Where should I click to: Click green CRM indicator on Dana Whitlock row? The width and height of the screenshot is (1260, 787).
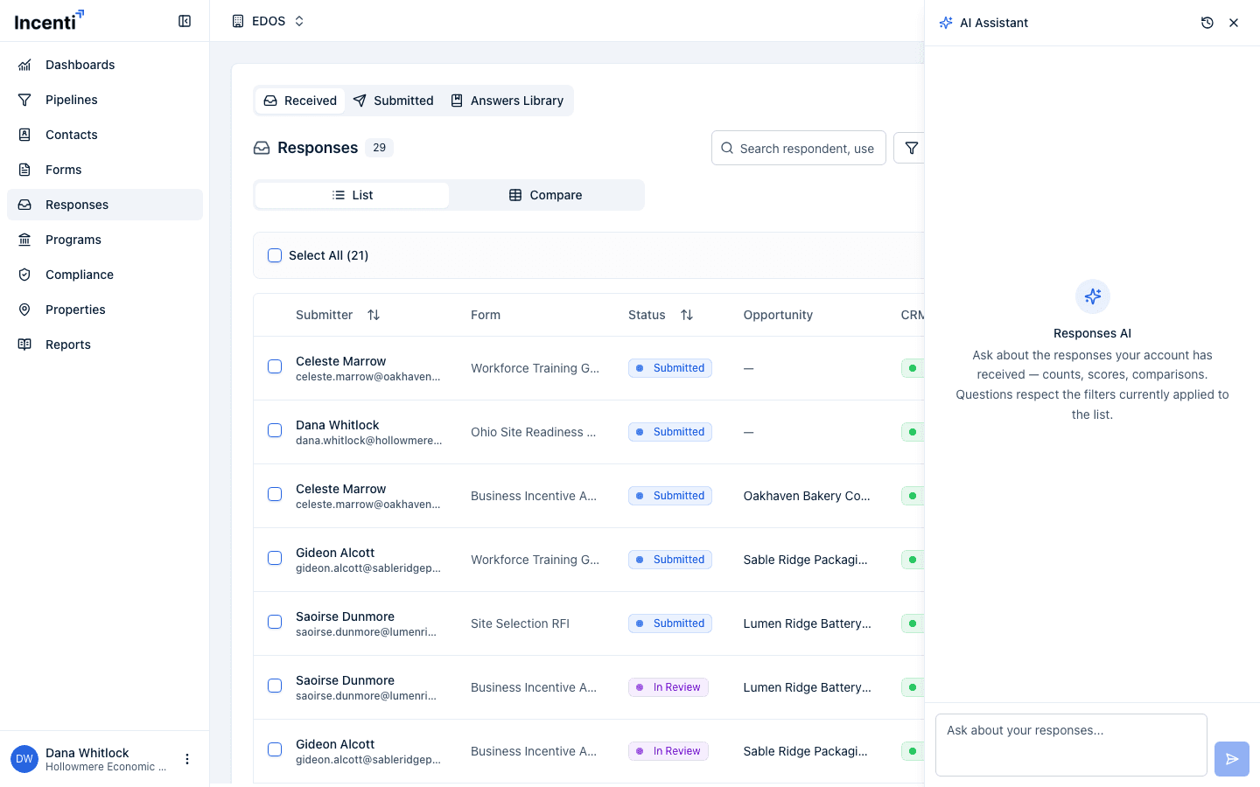(913, 432)
